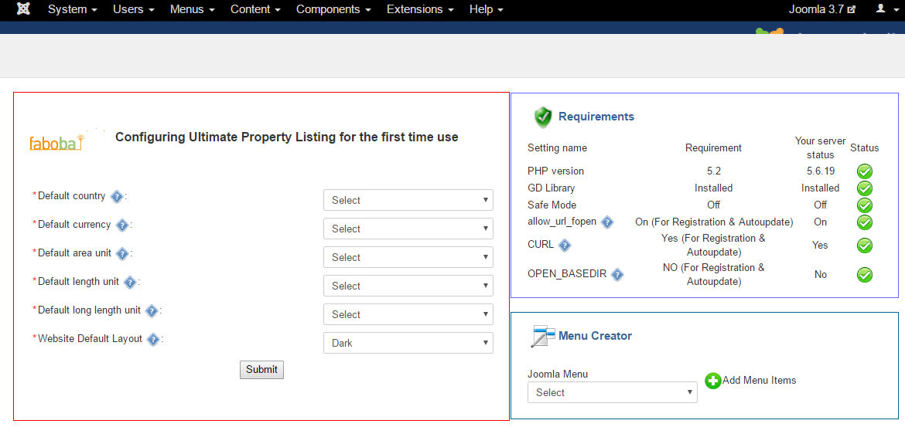
Task: Click the allow_url_fopen green check status icon
Action: coord(864,222)
